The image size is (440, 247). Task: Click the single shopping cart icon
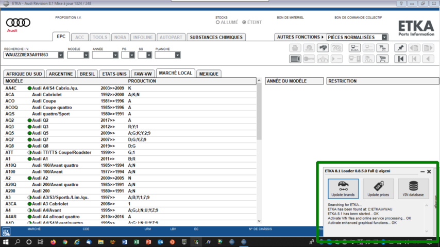point(382,59)
